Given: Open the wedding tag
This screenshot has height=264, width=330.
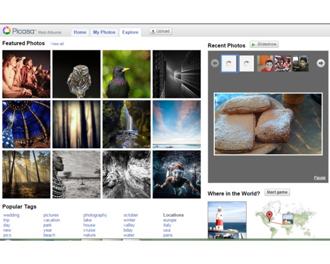Looking at the screenshot, I should [11, 215].
